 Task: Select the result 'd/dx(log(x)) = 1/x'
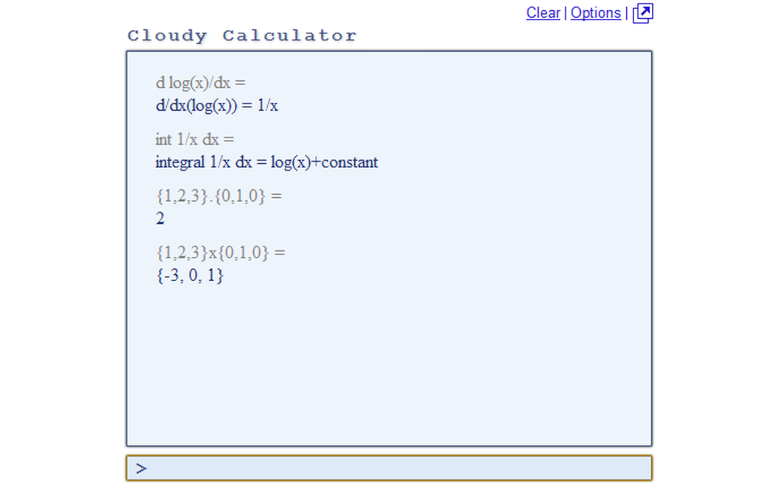(x=217, y=105)
